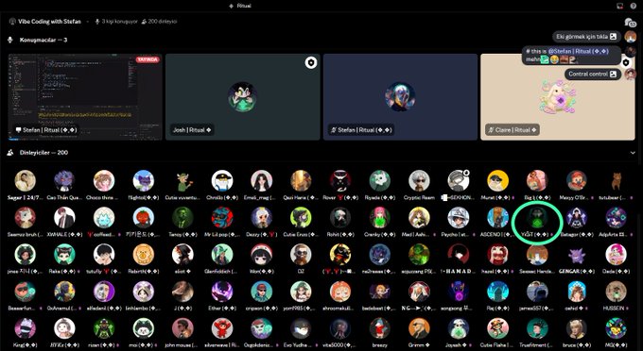Click the microphone icon beside Konuşmacılar
This screenshot has height=351, width=643.
point(10,40)
